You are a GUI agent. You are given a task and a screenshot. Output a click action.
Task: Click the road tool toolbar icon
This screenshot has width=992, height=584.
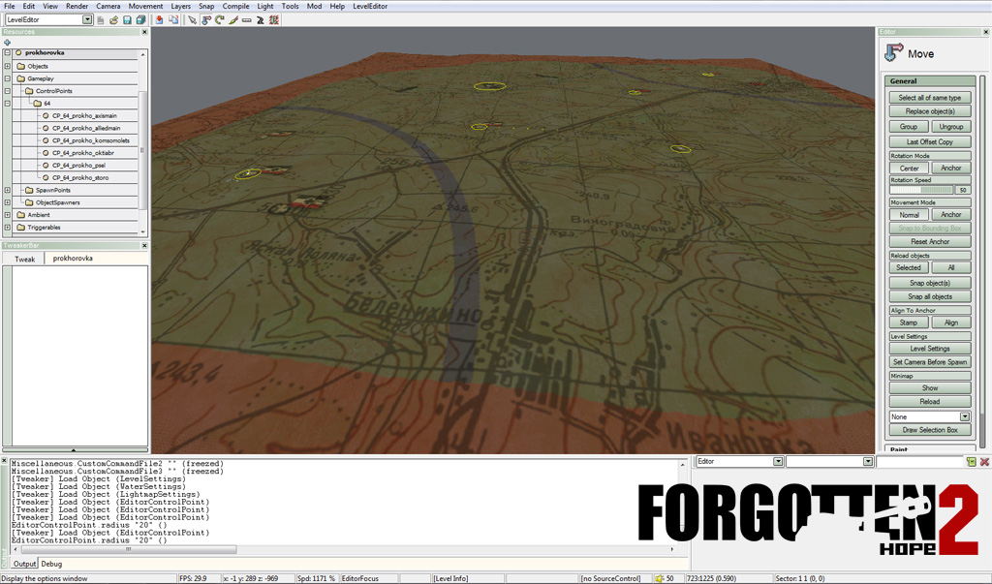[260, 20]
